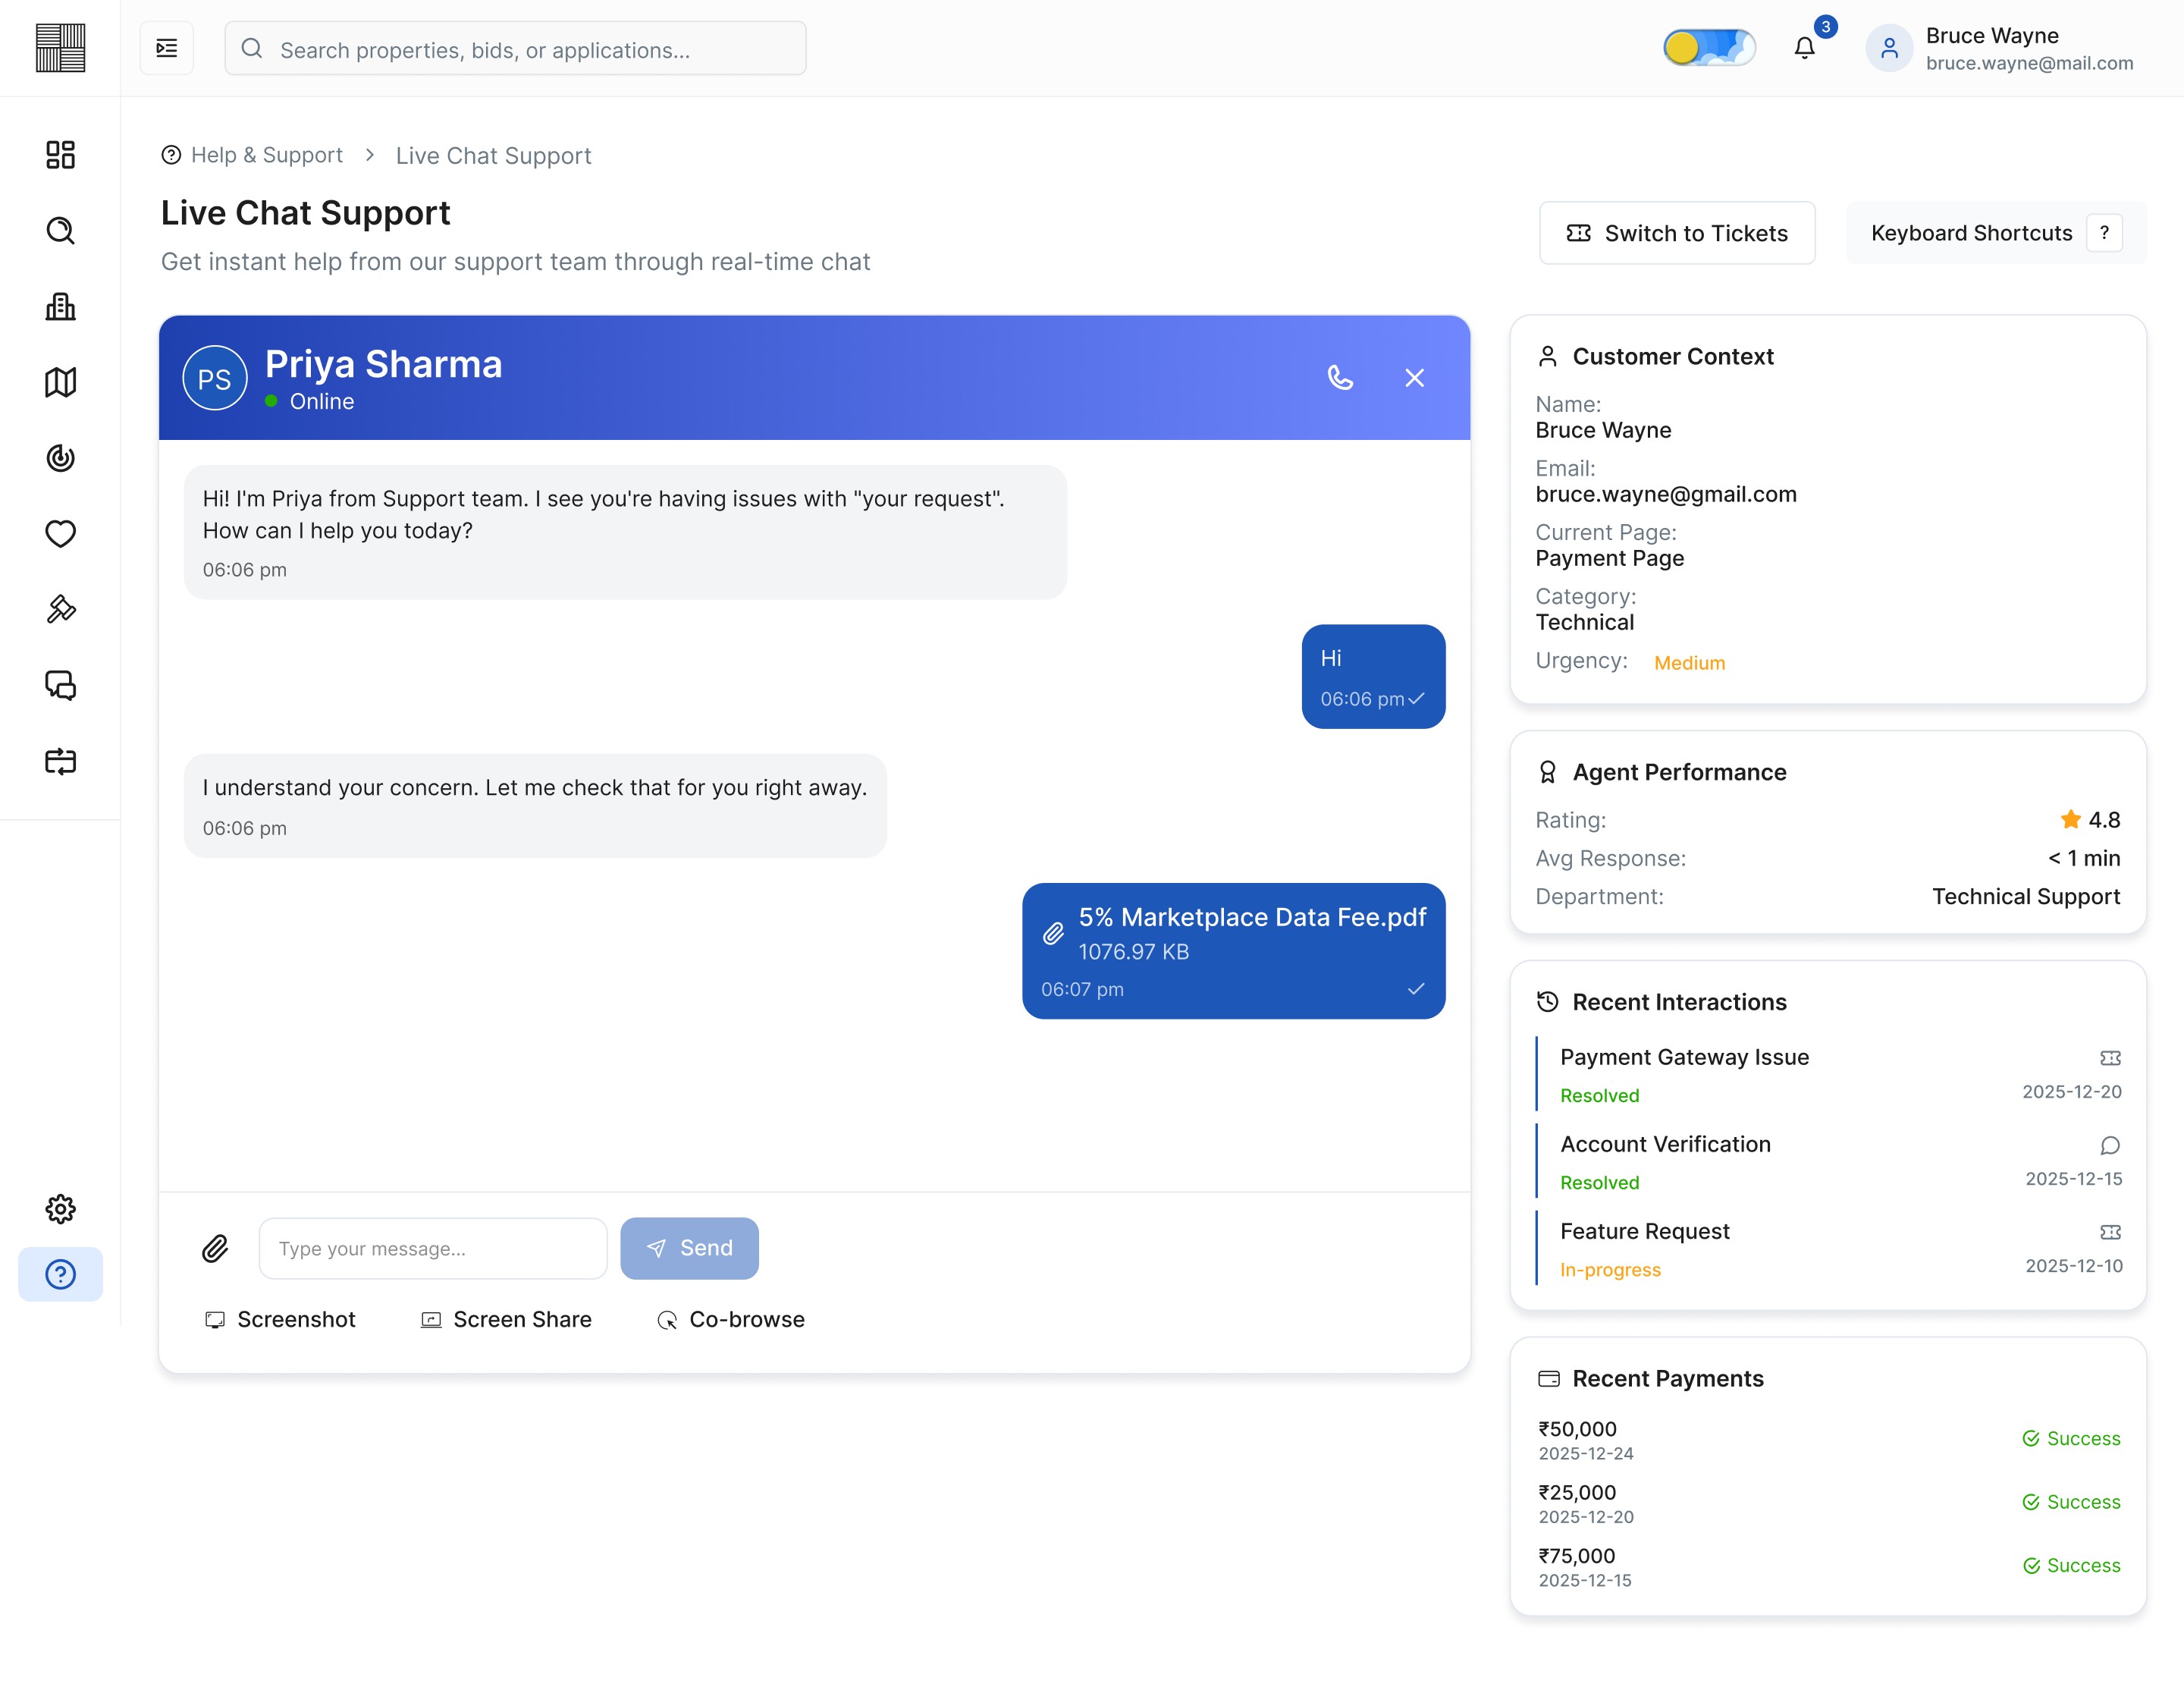
Task: Collapse the sidebar with the menu toggle
Action: (x=167, y=48)
